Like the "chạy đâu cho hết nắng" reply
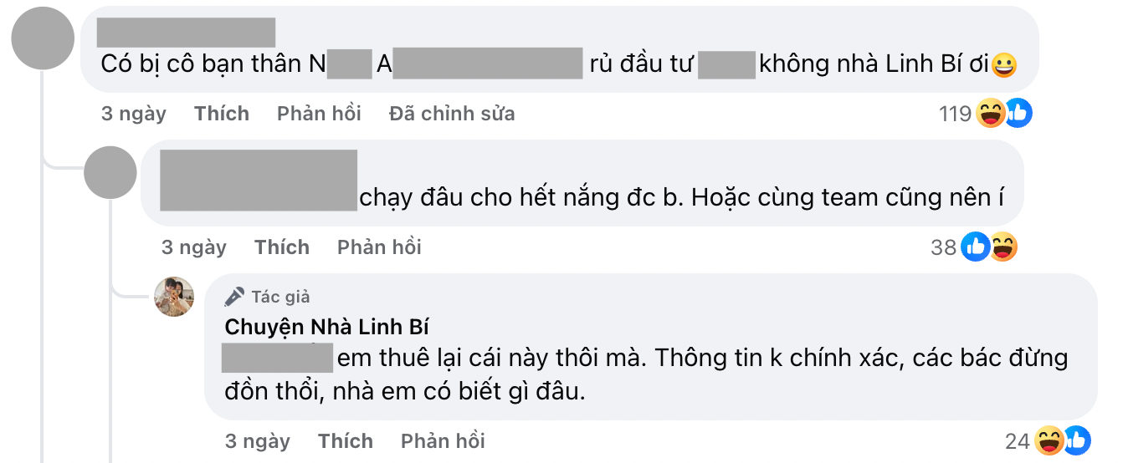The image size is (1128, 463). point(282,247)
